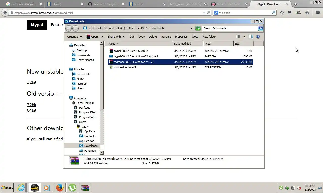323x193 pixels.
Task: Click the uTorrent tray icon
Action: click(x=281, y=188)
